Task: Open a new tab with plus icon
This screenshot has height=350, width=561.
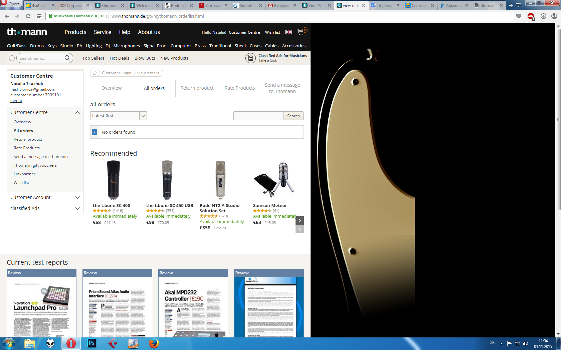Action: pyautogui.click(x=511, y=5)
